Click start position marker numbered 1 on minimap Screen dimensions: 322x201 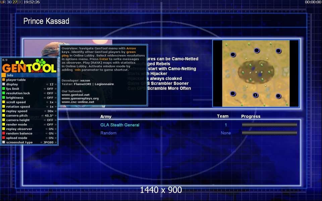[x=255, y=95]
